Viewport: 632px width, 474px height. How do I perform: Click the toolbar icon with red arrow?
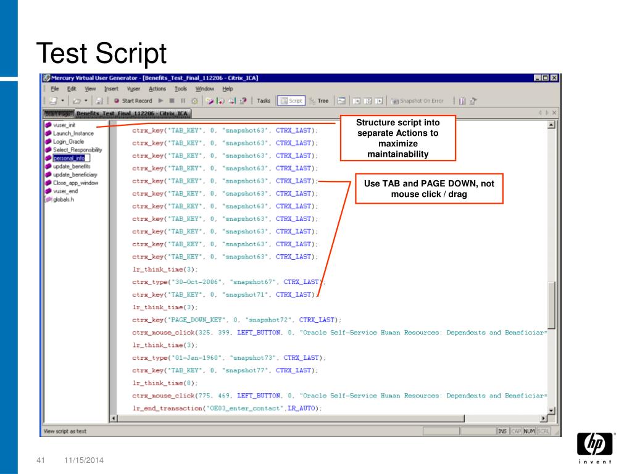pyautogui.click(x=220, y=101)
